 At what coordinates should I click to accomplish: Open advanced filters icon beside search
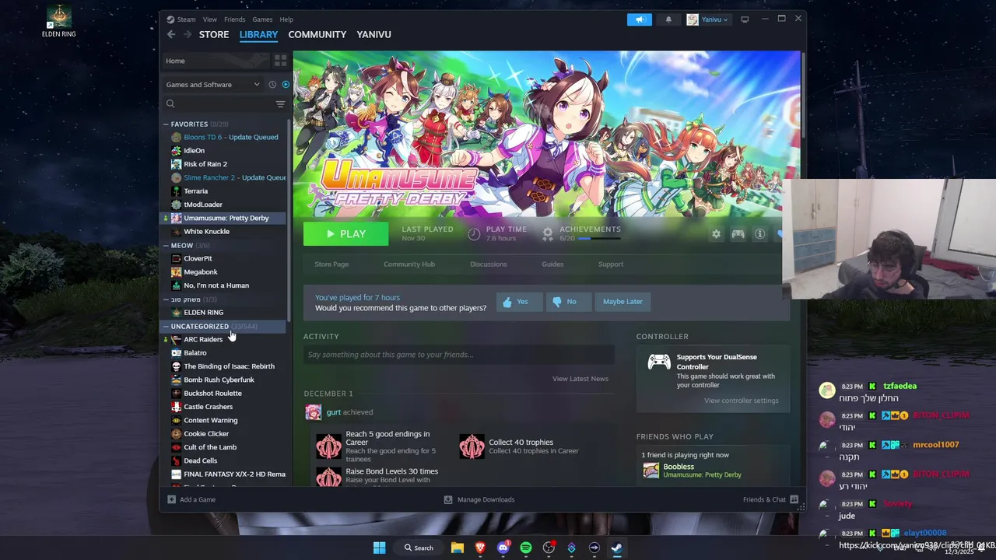coord(280,104)
